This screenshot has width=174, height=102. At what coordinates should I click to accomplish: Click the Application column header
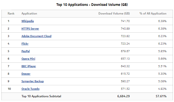pos(29,13)
